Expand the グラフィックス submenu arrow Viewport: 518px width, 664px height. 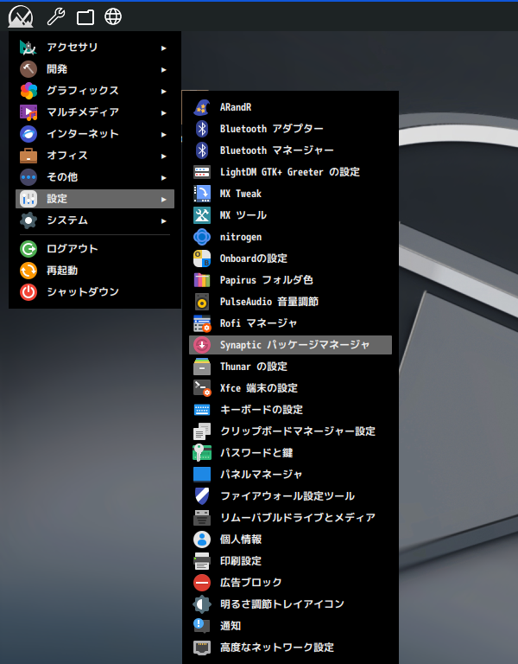click(164, 91)
